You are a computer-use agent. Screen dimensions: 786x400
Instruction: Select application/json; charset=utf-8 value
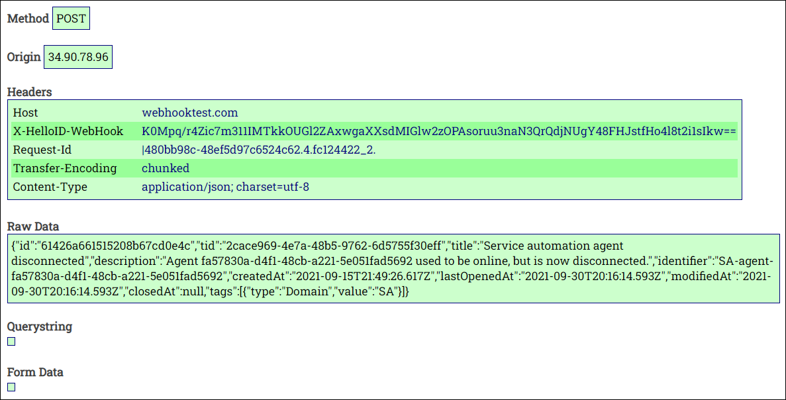tap(226, 187)
